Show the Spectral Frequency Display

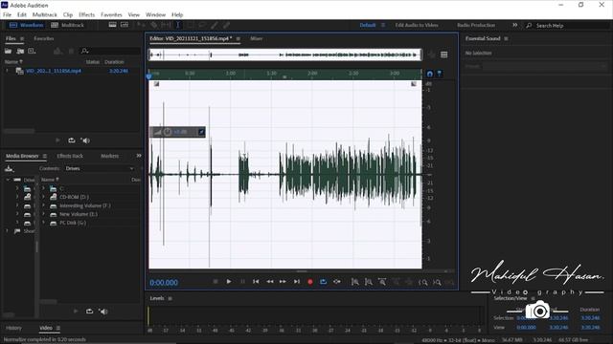point(113,25)
